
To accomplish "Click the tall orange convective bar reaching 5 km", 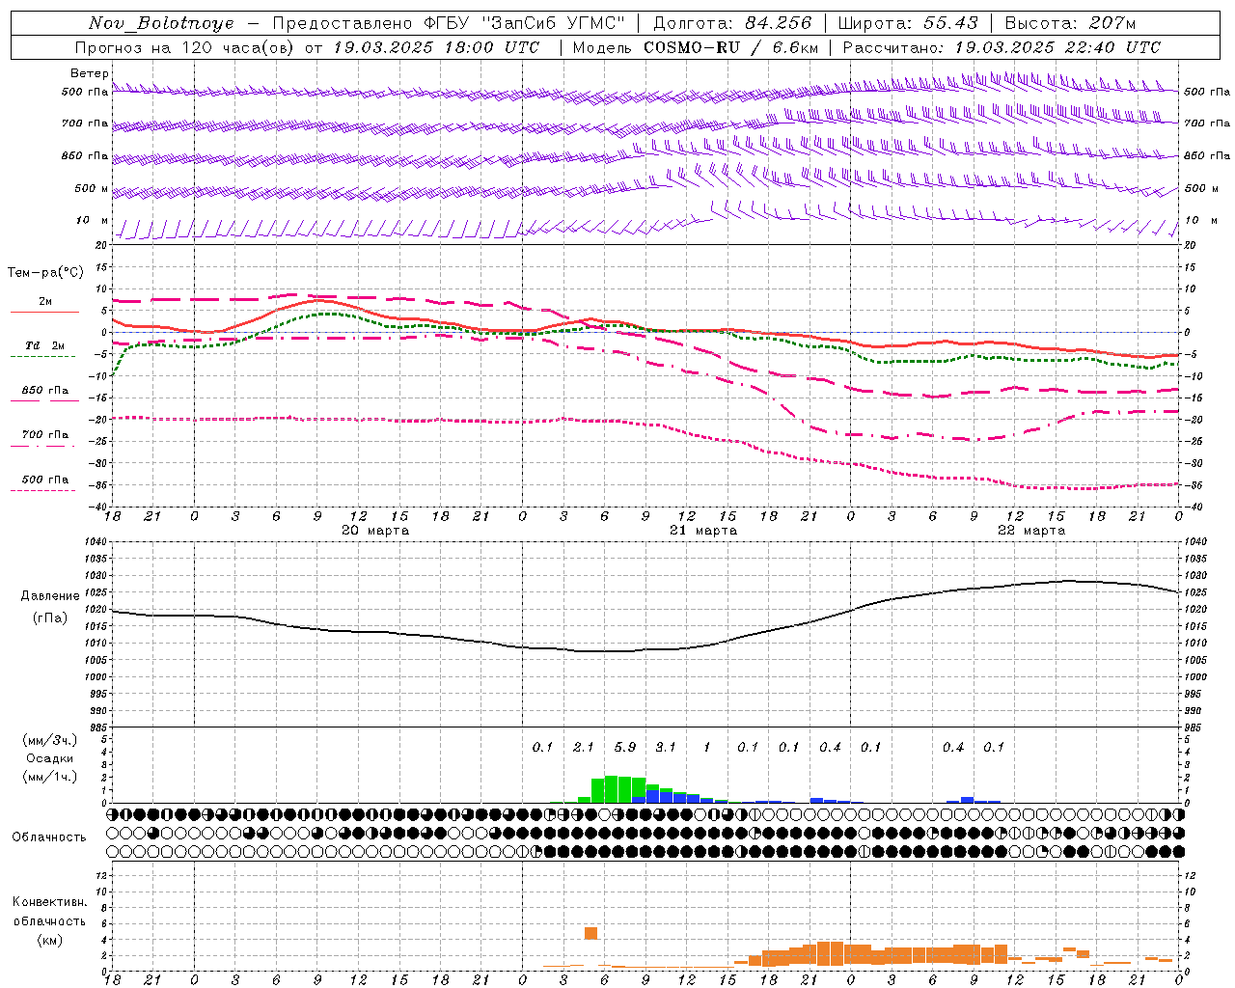I will tap(590, 933).
